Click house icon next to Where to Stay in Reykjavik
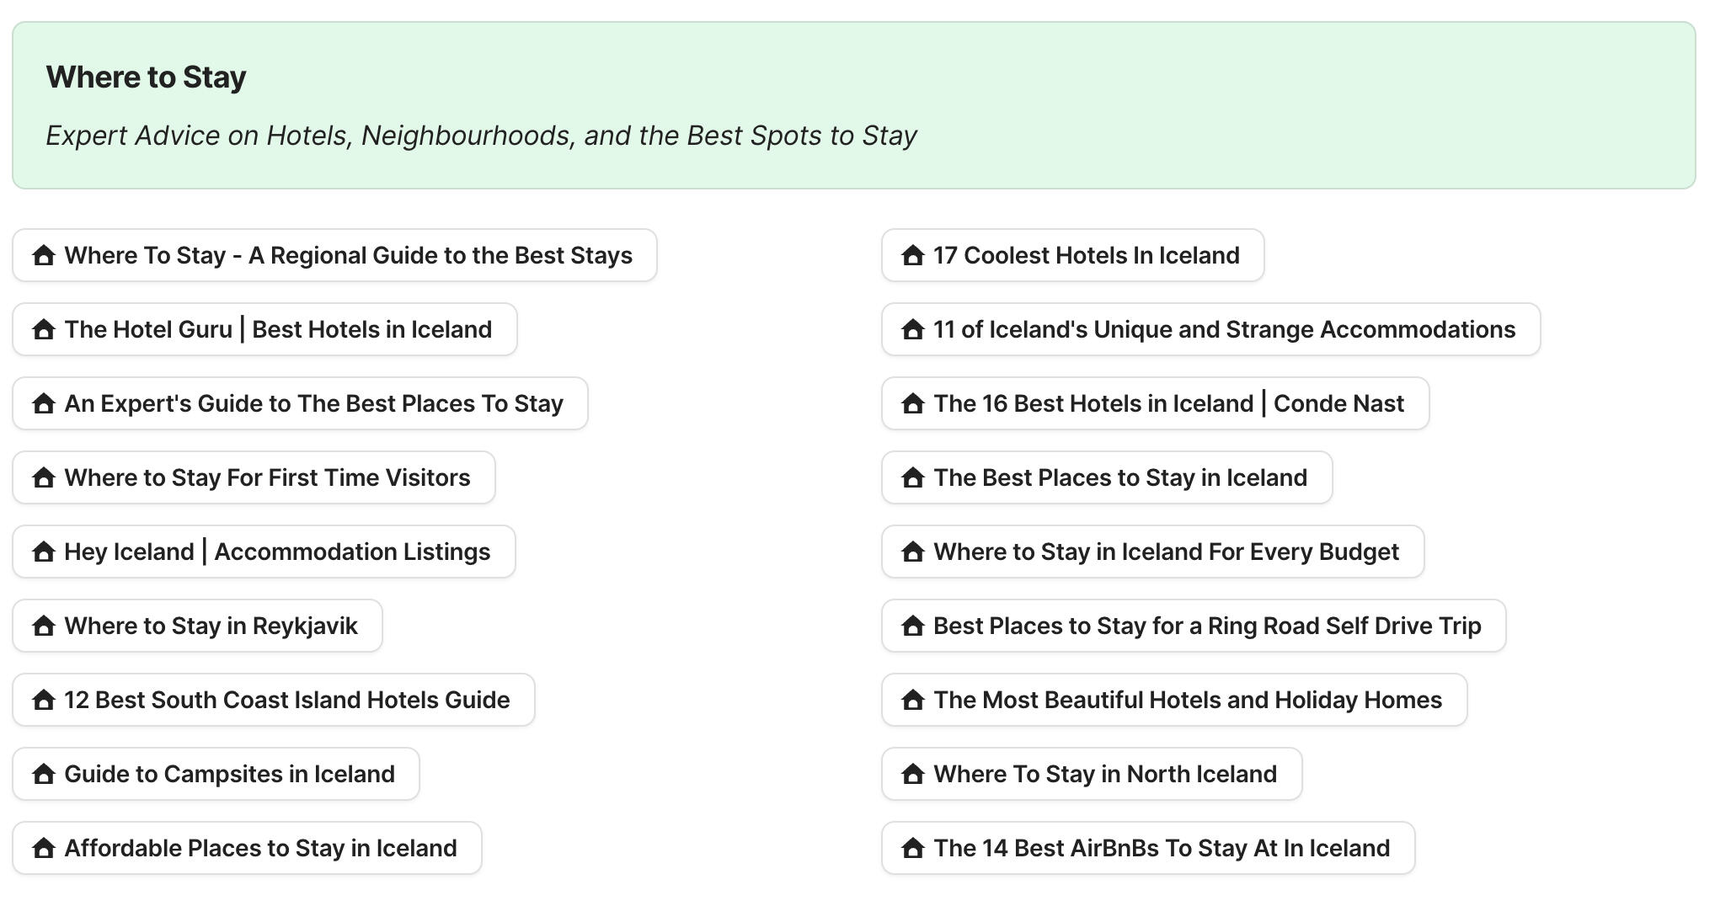Screen dimensions: 1715x906 (44, 626)
